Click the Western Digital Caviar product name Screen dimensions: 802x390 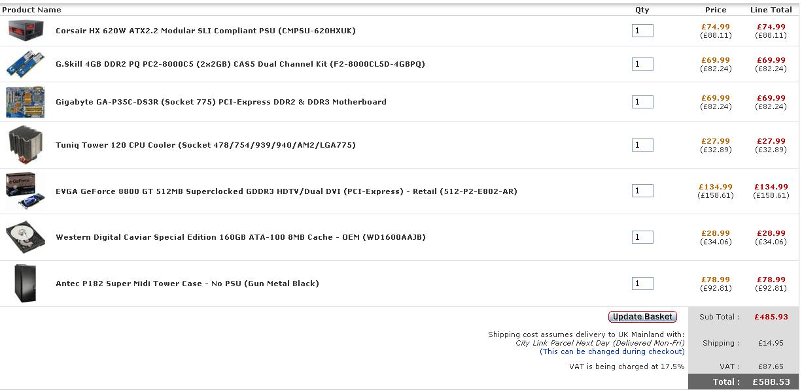241,237
